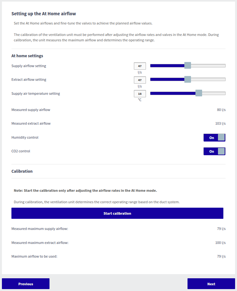
Task: Focus the Supply air temperature value field
Action: pos(140,94)
